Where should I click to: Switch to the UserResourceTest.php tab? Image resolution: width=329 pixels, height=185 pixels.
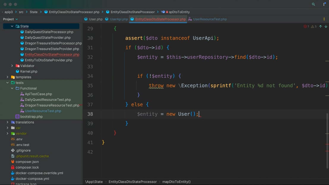pos(210,19)
